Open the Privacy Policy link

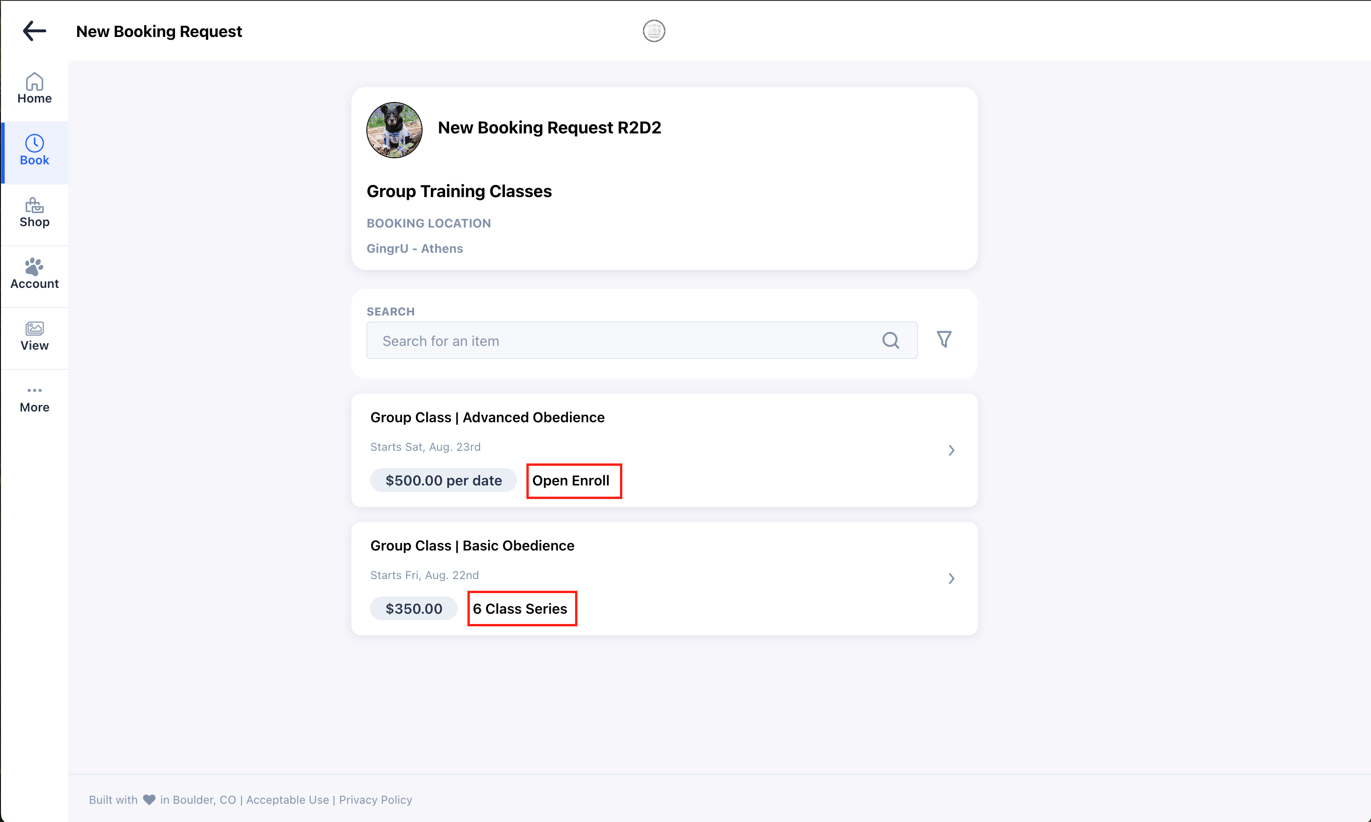coord(375,800)
